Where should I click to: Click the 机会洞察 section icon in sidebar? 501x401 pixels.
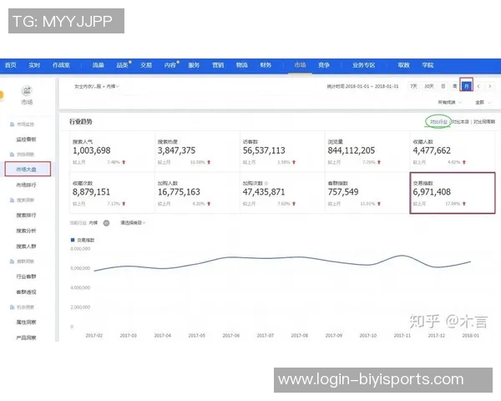pos(9,307)
